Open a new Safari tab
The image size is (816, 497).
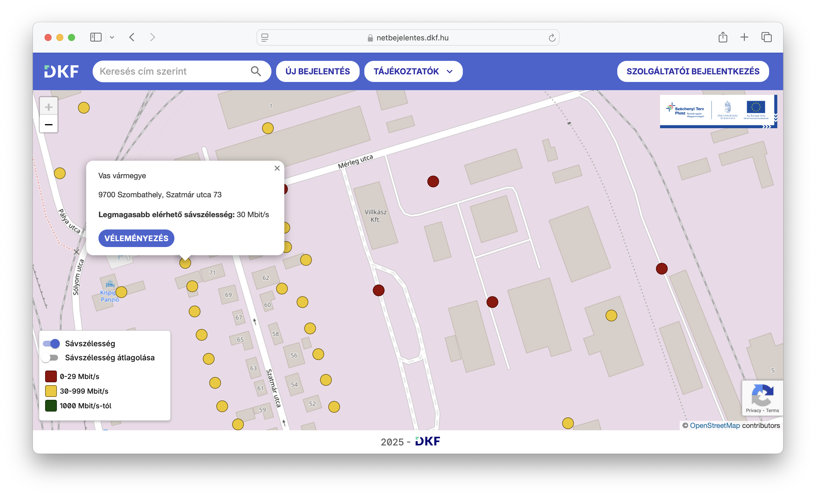tap(744, 37)
